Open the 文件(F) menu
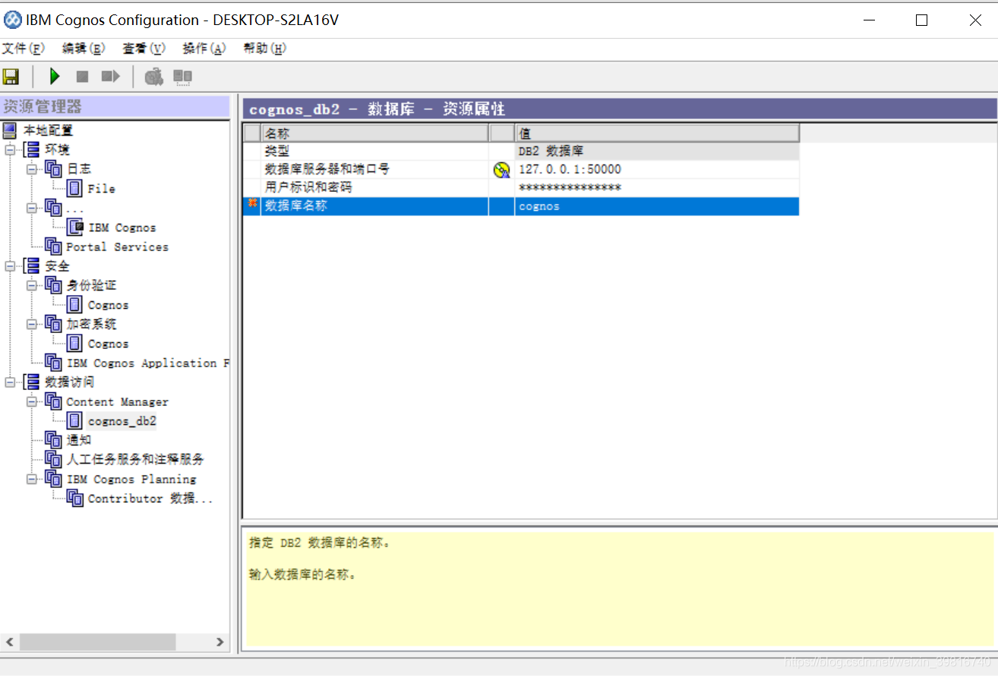This screenshot has height=676, width=998. click(x=24, y=49)
